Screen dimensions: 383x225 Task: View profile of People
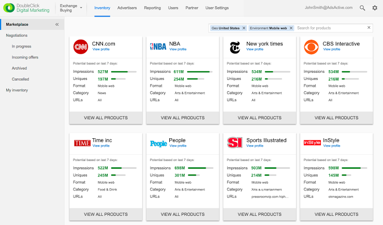click(x=178, y=146)
